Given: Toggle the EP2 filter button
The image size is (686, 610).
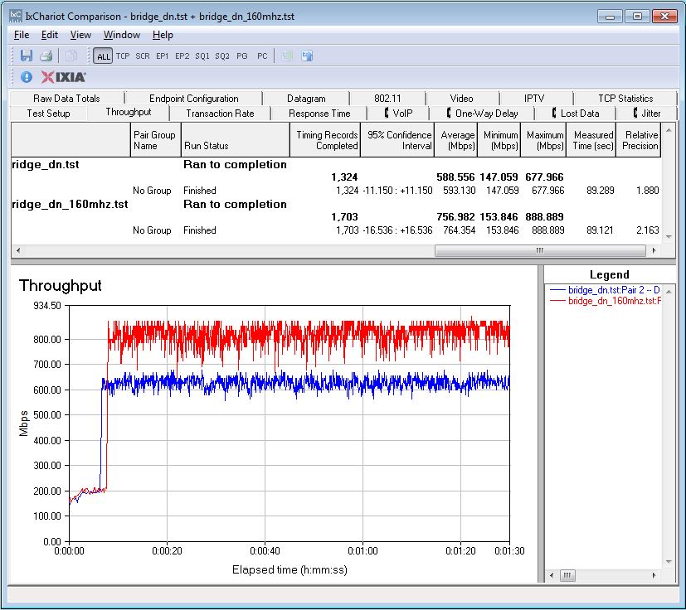Looking at the screenshot, I should 182,56.
